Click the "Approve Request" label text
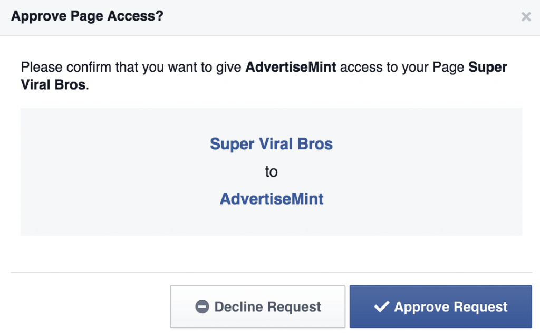Image resolution: width=540 pixels, height=336 pixels. coord(451,306)
